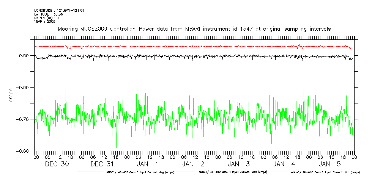Image resolution: width=383 pixels, height=191 pixels.
Task: Select the JAN 2 date label
Action: coord(194,164)
